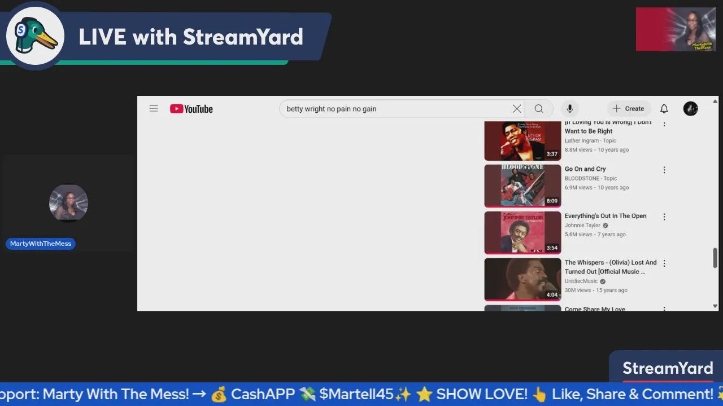Select the MartyWithTheMess name label

41,244
